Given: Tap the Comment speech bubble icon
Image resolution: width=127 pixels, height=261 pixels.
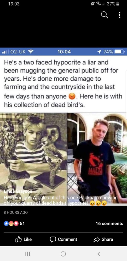Looking at the screenshot, I should (x=53, y=239).
